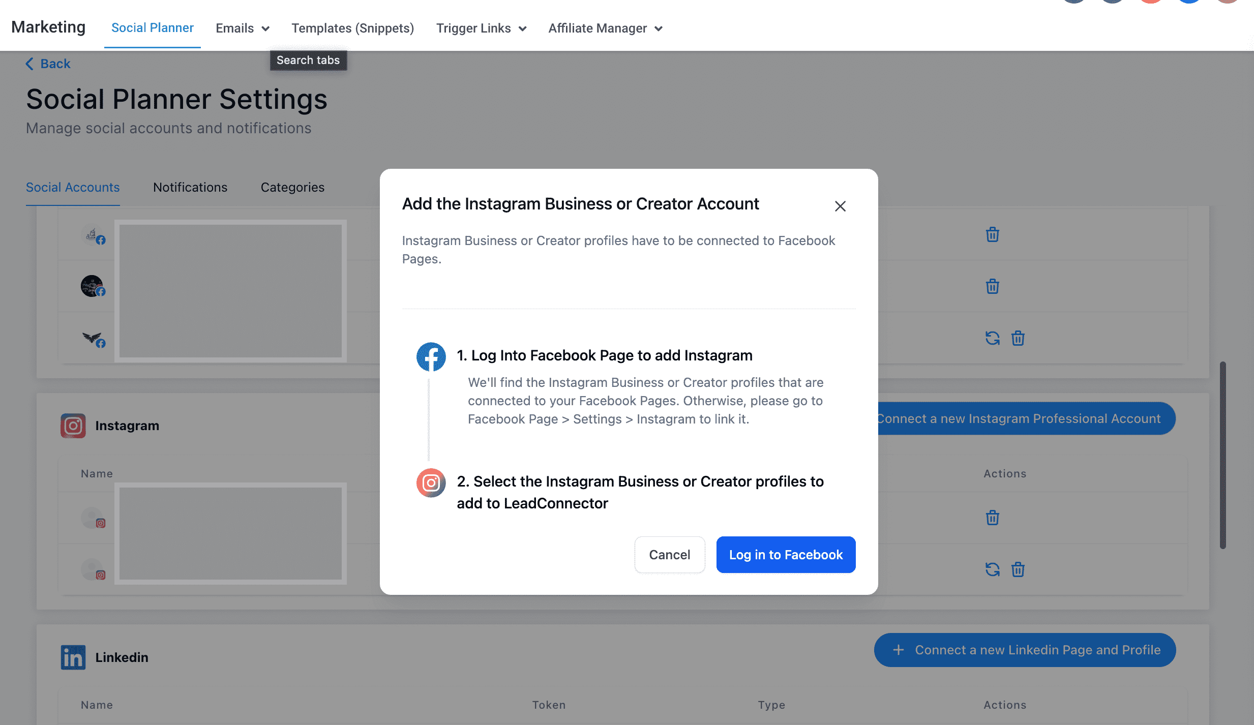Expand the Affiliate Manager dropdown
The image size is (1254, 725).
click(605, 28)
